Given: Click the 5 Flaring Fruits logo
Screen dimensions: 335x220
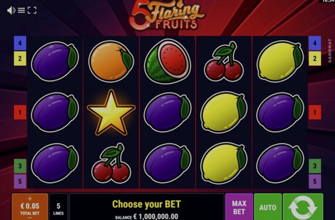Looking at the screenshot, I should coord(167,15).
